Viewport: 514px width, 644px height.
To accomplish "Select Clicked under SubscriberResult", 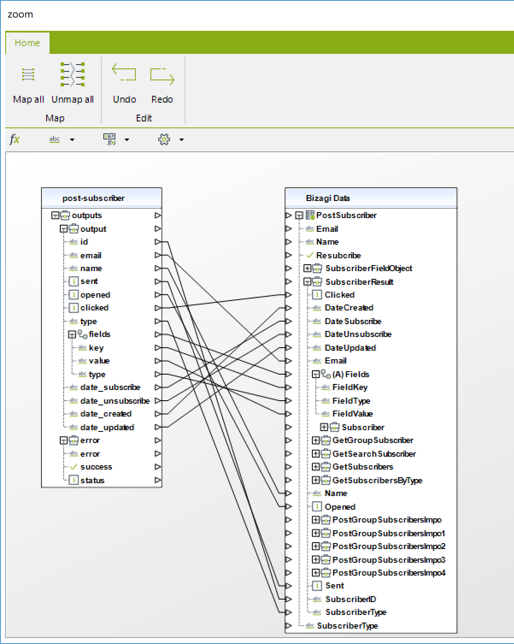I will (x=340, y=295).
